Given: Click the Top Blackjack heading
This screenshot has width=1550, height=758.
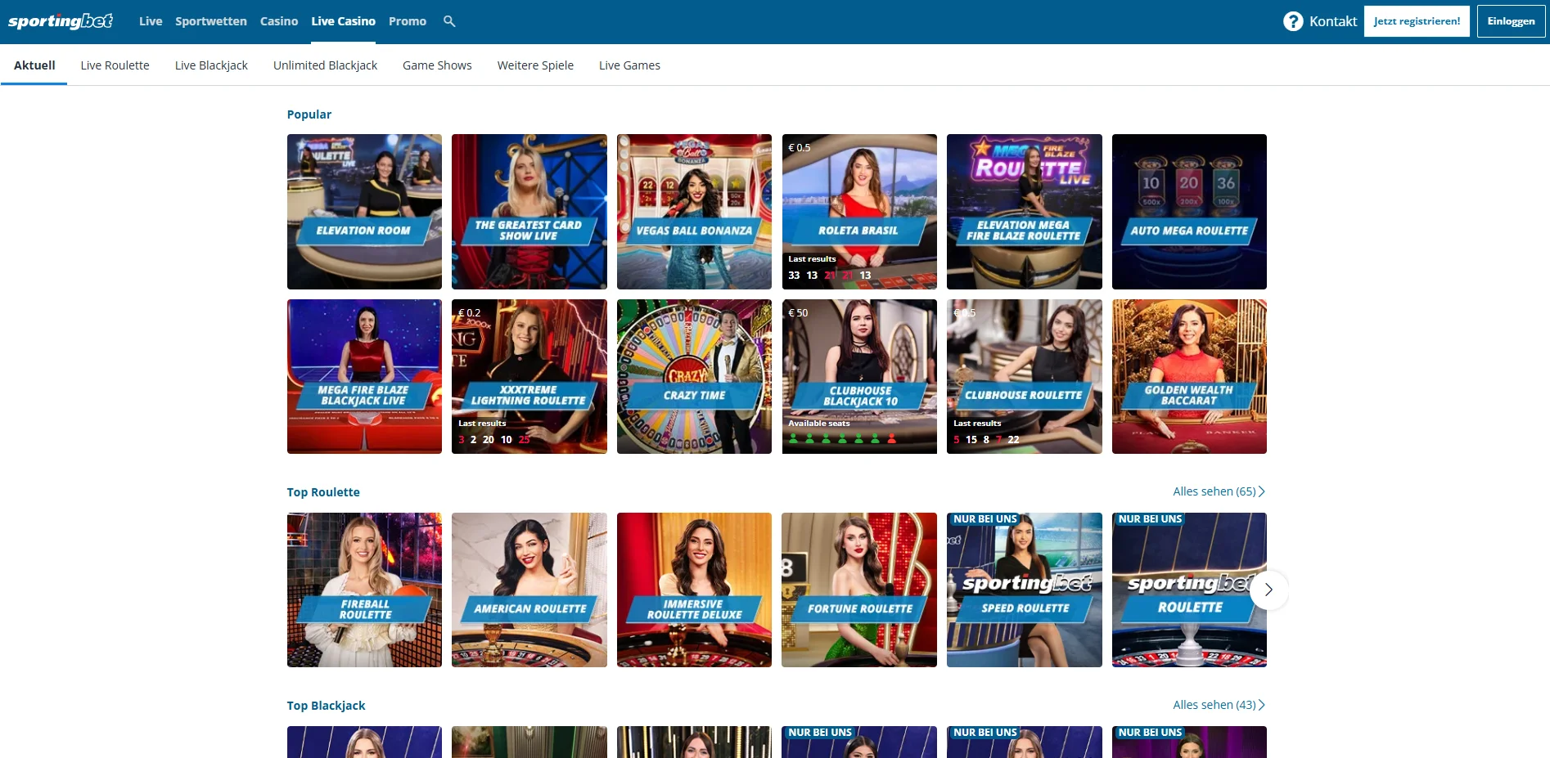Looking at the screenshot, I should [326, 706].
